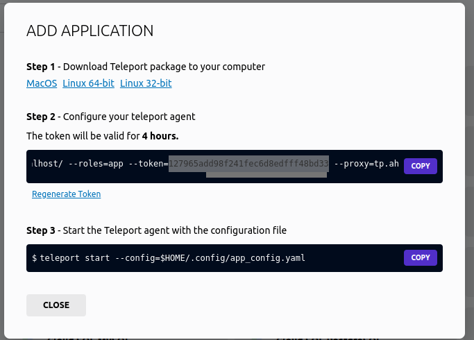
Task: Open the MacOS download link
Action: (42, 83)
